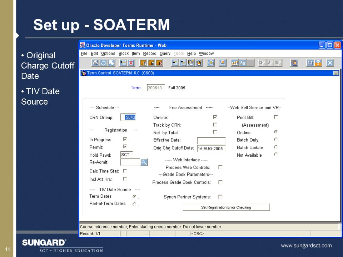
Task: Click the Save diskette toolbar icon
Action: (x=95, y=63)
